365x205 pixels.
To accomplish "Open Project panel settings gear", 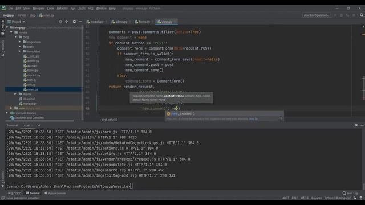I will click(74, 22).
